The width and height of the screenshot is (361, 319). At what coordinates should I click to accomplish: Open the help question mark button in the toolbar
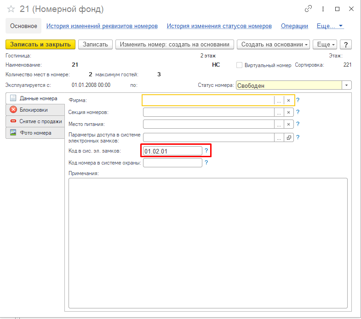[345, 45]
